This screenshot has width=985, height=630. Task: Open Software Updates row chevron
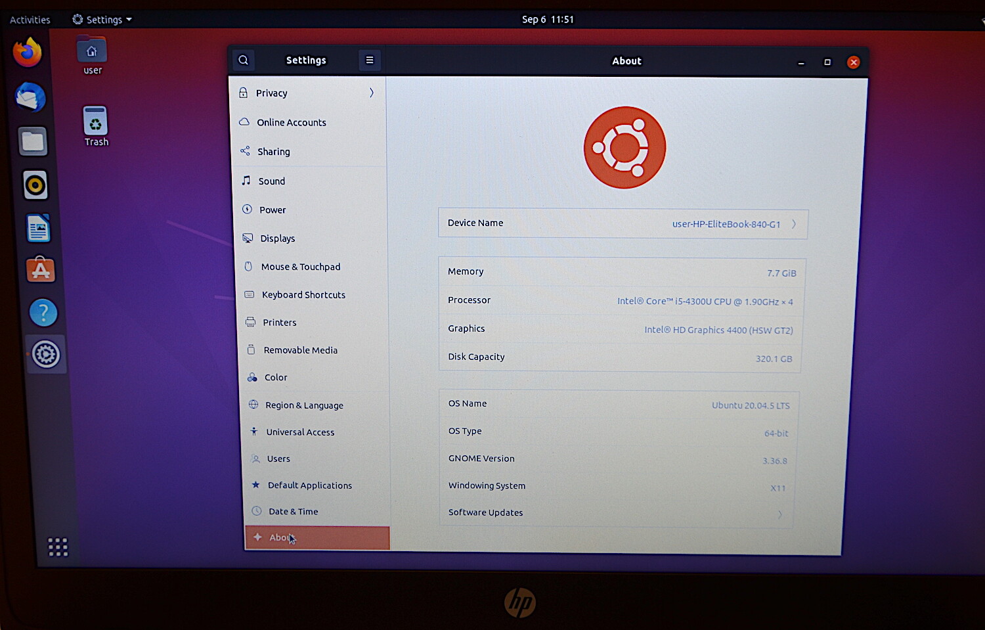pos(780,514)
